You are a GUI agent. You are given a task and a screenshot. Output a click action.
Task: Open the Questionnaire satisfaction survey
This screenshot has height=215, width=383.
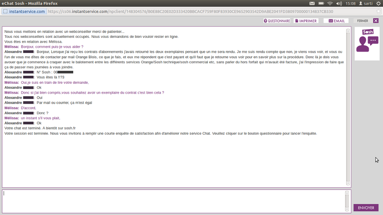pos(277,21)
